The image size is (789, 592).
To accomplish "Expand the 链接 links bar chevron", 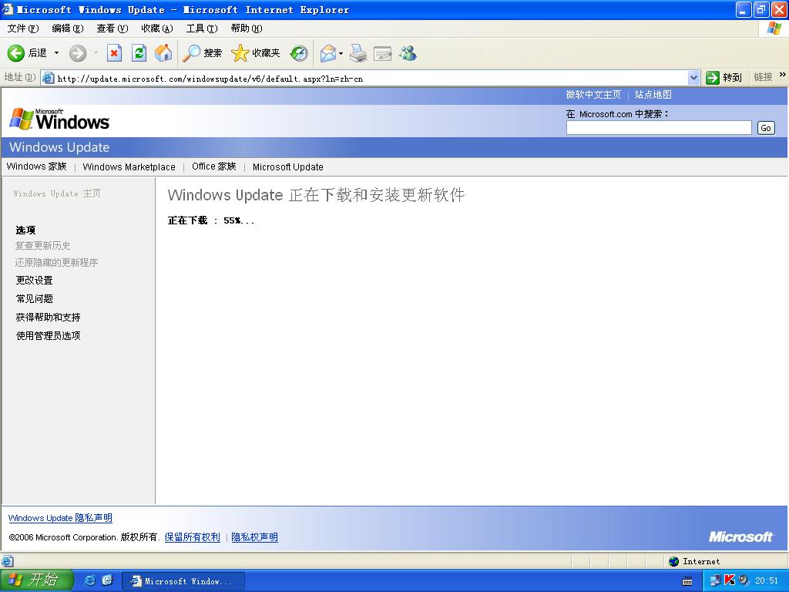I will [x=783, y=75].
